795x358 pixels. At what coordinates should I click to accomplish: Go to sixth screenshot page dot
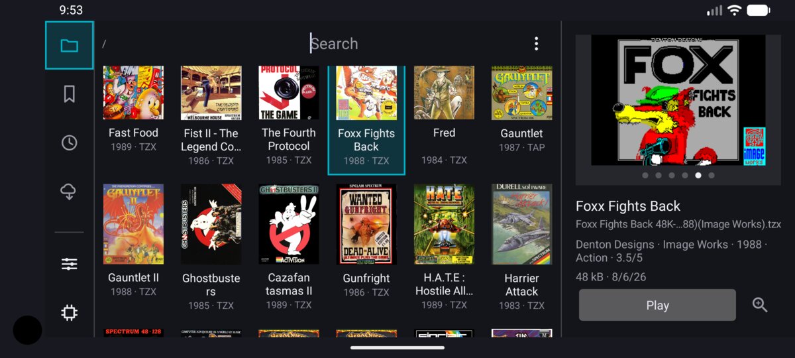point(712,176)
